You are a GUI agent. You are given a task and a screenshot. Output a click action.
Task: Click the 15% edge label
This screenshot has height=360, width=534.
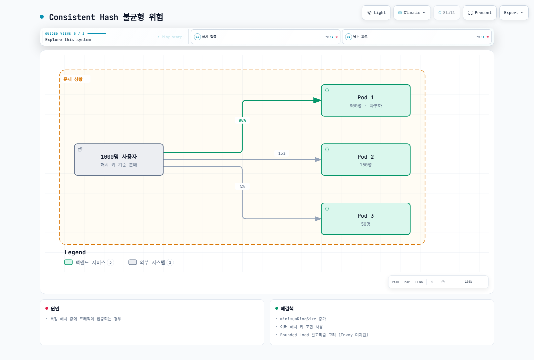[282, 153]
